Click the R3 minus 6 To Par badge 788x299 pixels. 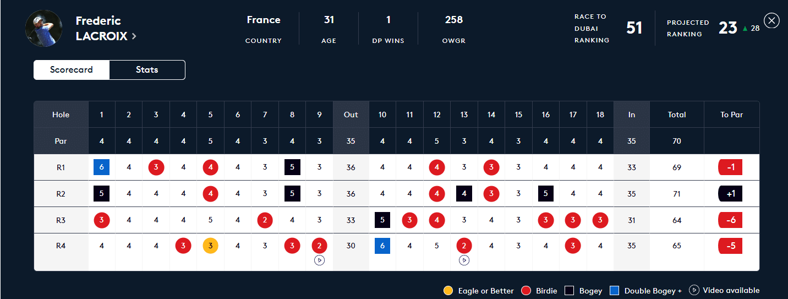pyautogui.click(x=730, y=220)
